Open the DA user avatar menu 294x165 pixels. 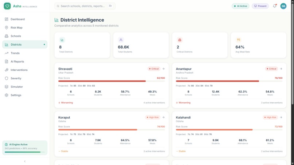(283, 6)
